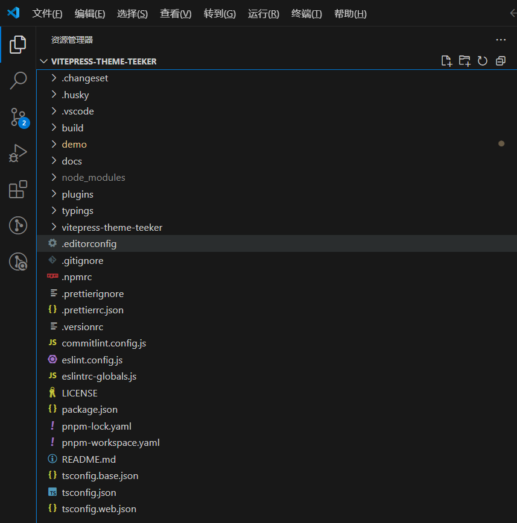This screenshot has height=523, width=517.
Task: Open the eslintrc-globals.js file
Action: point(276,376)
